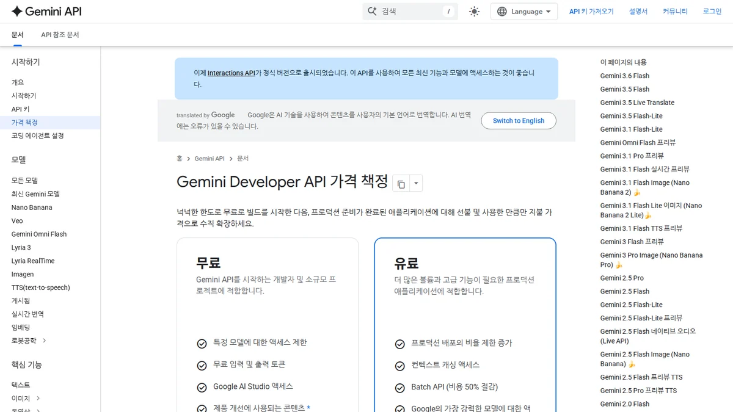
Task: Open 임베딩 sidebar item
Action: (20, 328)
